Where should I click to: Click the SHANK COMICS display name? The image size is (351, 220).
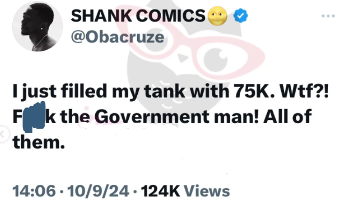(x=138, y=16)
